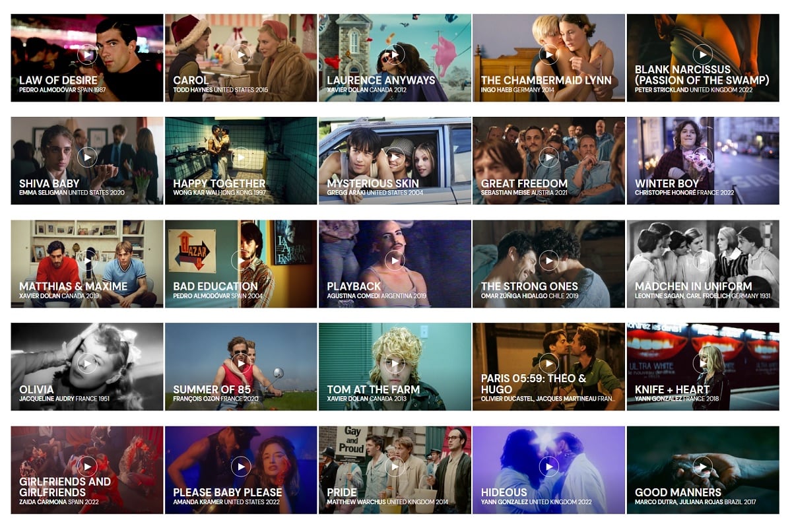Play Happy Together by Wong Kar Wai
Viewport: 792px width, 528px height.
coord(241,157)
